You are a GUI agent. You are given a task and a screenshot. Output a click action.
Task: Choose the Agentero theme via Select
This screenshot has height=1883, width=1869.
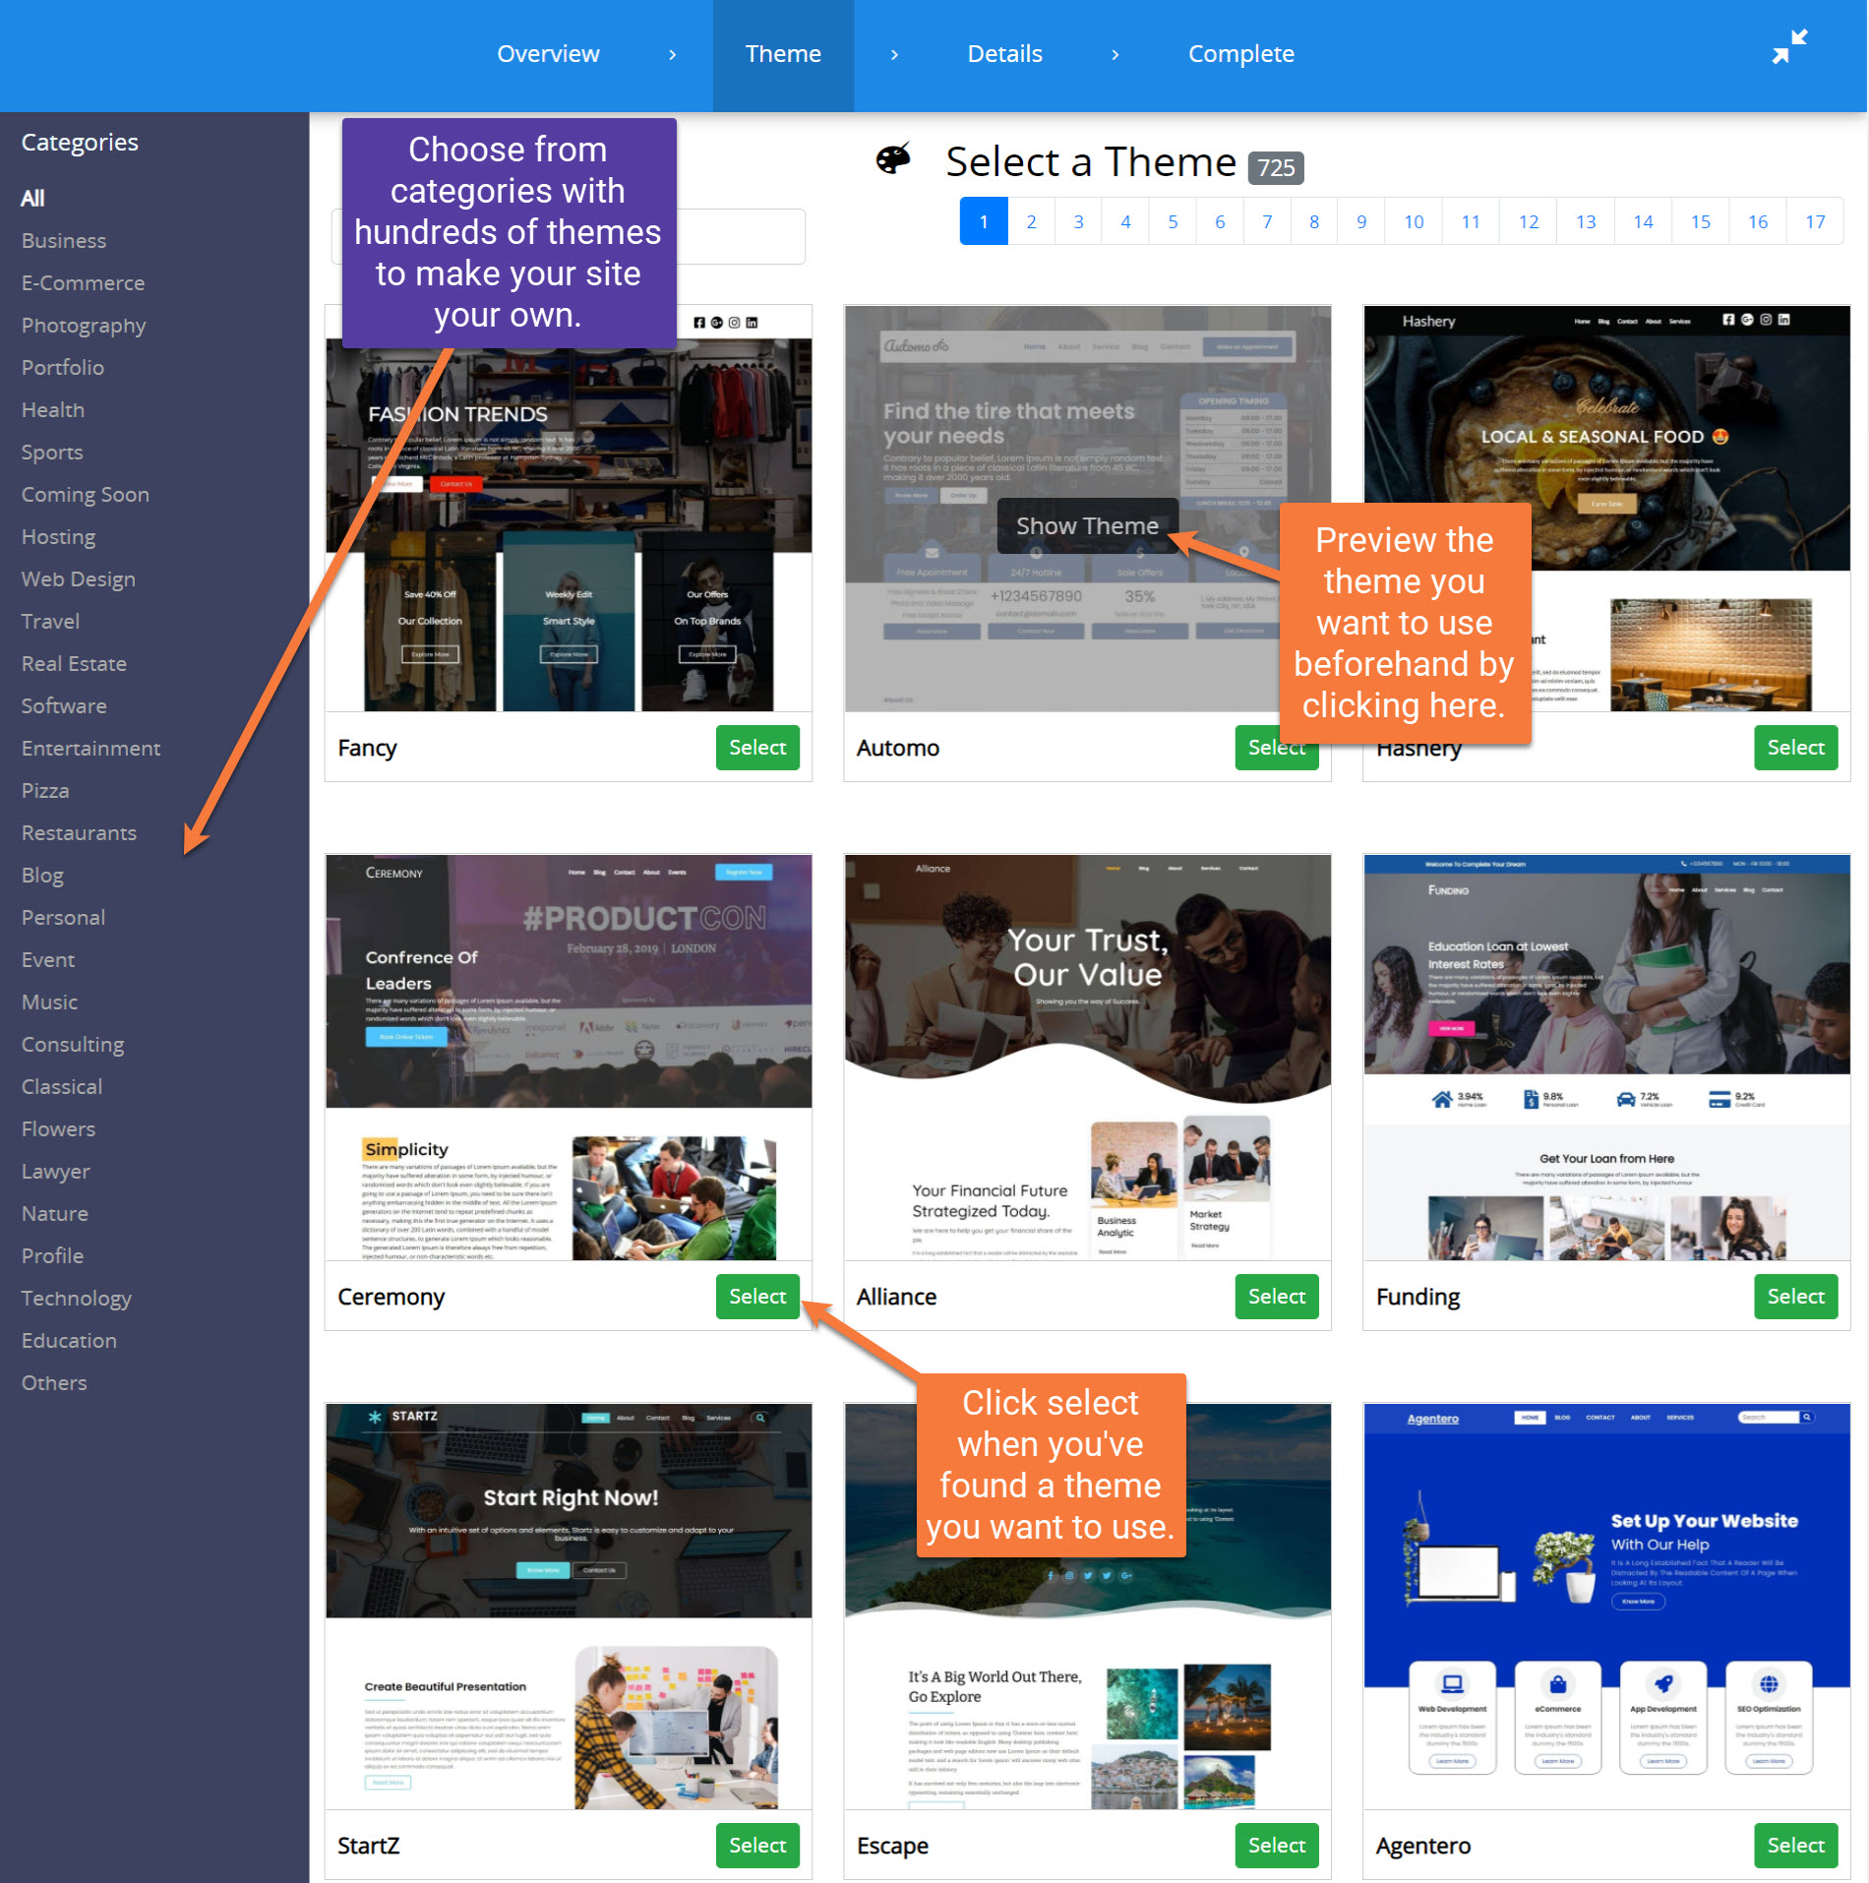click(x=1794, y=1846)
